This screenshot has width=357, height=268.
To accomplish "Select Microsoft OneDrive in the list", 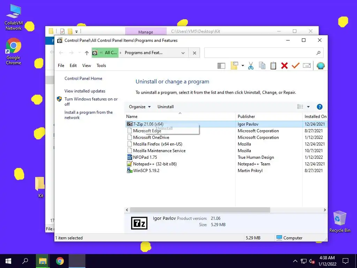I will coord(151,137).
